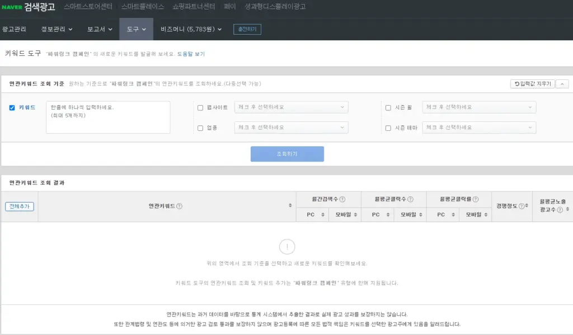The height and width of the screenshot is (335, 573).
Task: Click help icon beside 월간검색수
Action: coord(342,199)
